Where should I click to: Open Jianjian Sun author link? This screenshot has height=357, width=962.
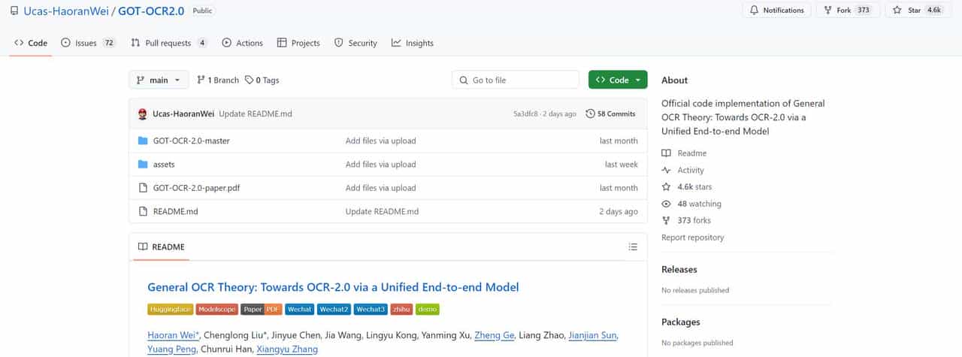pyautogui.click(x=592, y=335)
